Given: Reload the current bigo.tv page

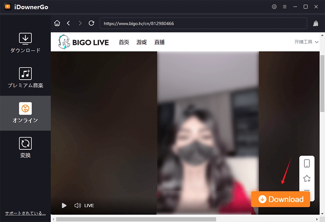Looking at the screenshot, I should coord(91,23).
